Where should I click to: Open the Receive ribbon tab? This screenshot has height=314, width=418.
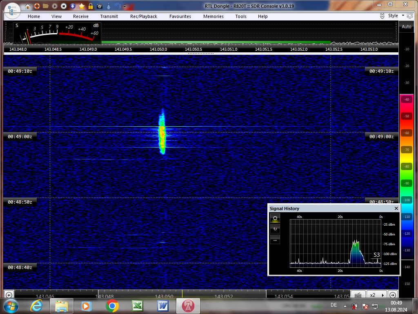[81, 16]
